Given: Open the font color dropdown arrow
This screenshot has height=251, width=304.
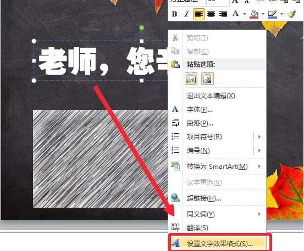Looking at the screenshot, I should pyautogui.click(x=244, y=14).
